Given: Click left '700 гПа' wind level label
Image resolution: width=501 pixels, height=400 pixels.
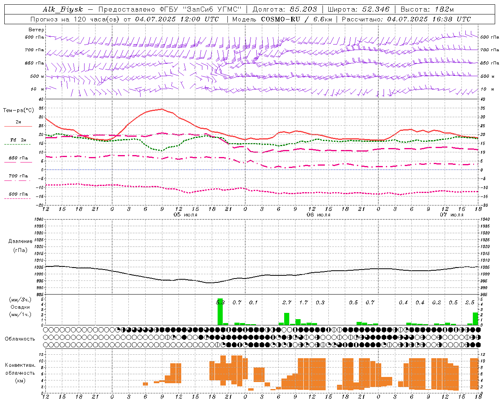Looking at the screenshot, I should pyautogui.click(x=34, y=50).
